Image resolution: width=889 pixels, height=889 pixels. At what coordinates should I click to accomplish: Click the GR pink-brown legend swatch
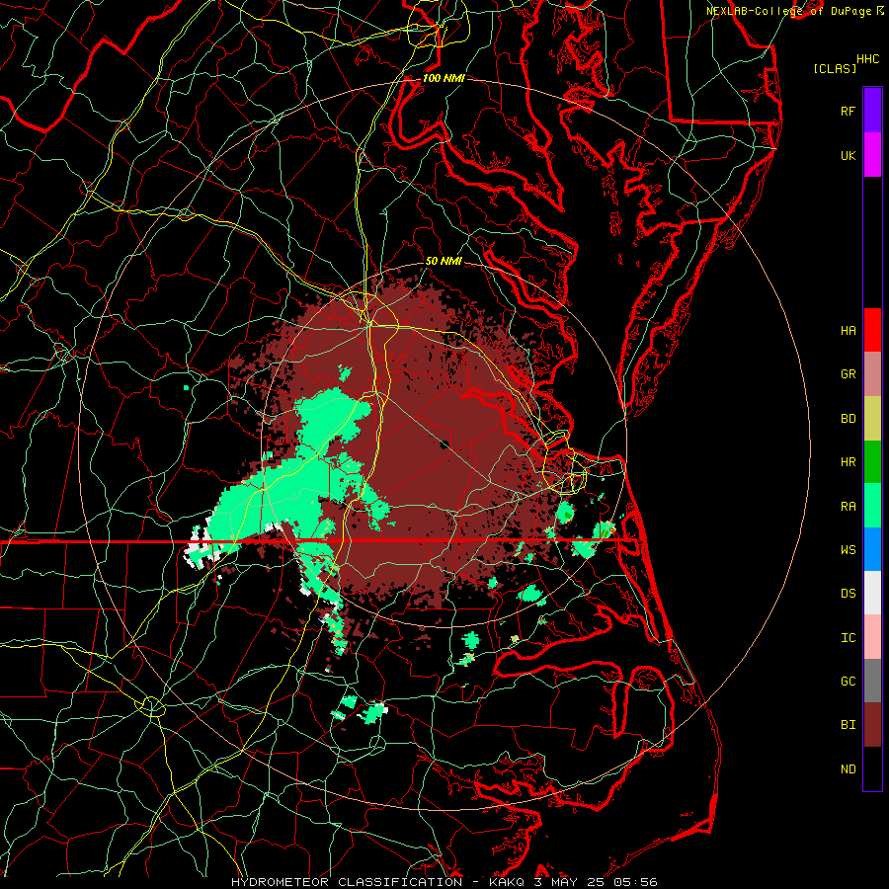872,374
